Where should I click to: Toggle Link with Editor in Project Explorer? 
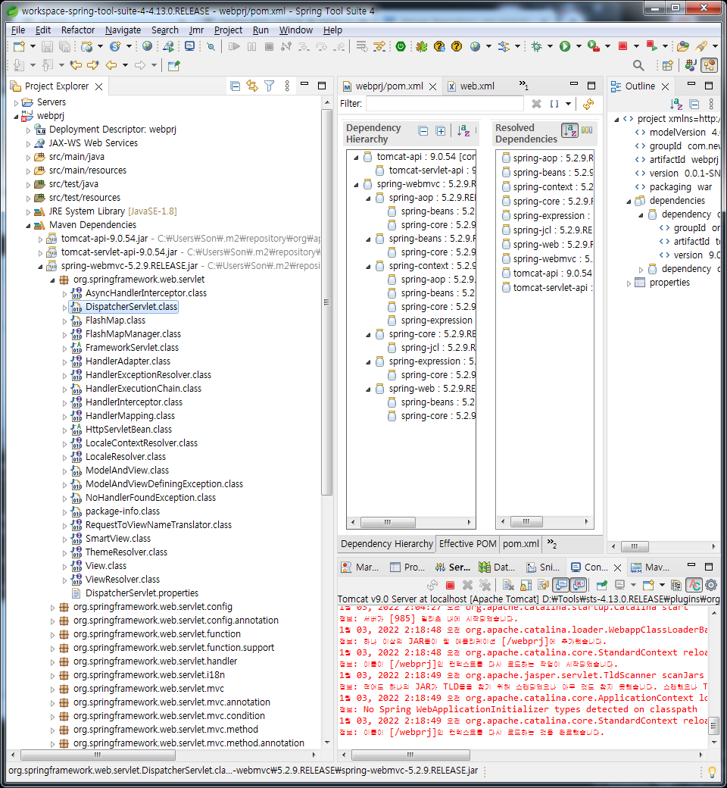point(251,86)
